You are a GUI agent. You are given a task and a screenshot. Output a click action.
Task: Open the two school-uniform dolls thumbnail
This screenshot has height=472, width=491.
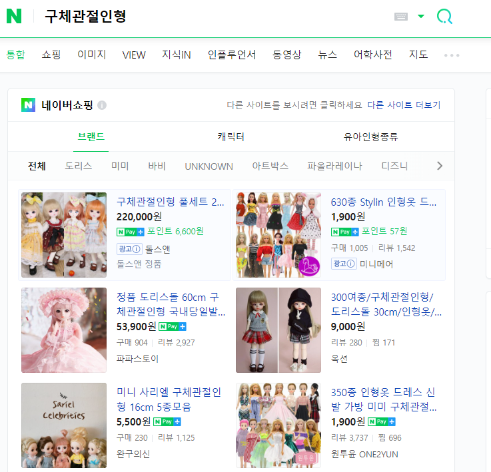click(278, 330)
